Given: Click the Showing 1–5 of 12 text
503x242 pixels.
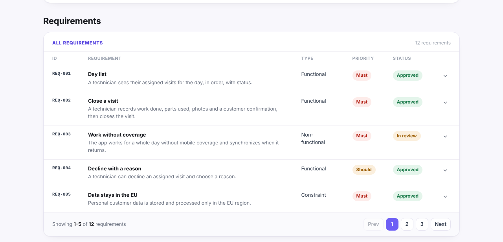Looking at the screenshot, I should [89, 224].
